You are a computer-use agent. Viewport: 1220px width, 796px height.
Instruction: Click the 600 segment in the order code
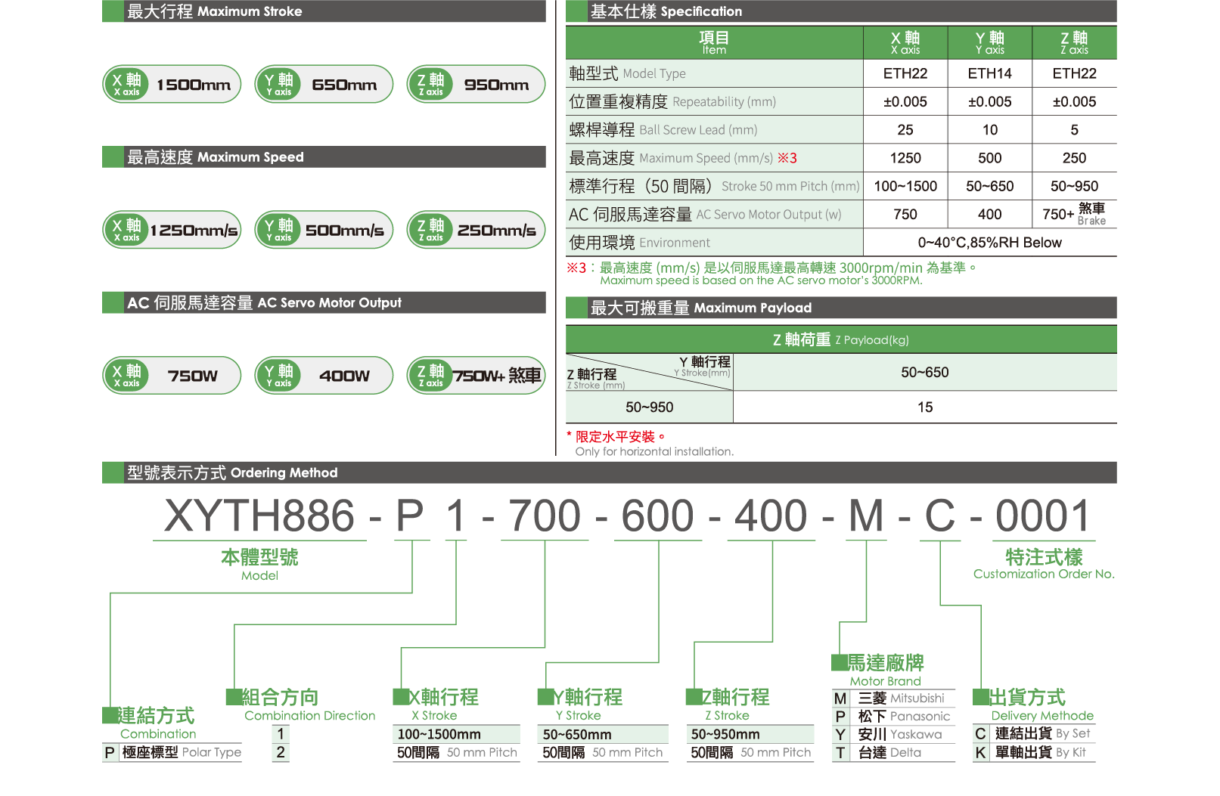[x=657, y=516]
